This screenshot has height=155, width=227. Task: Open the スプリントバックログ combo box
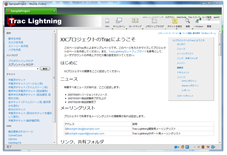[24, 68]
